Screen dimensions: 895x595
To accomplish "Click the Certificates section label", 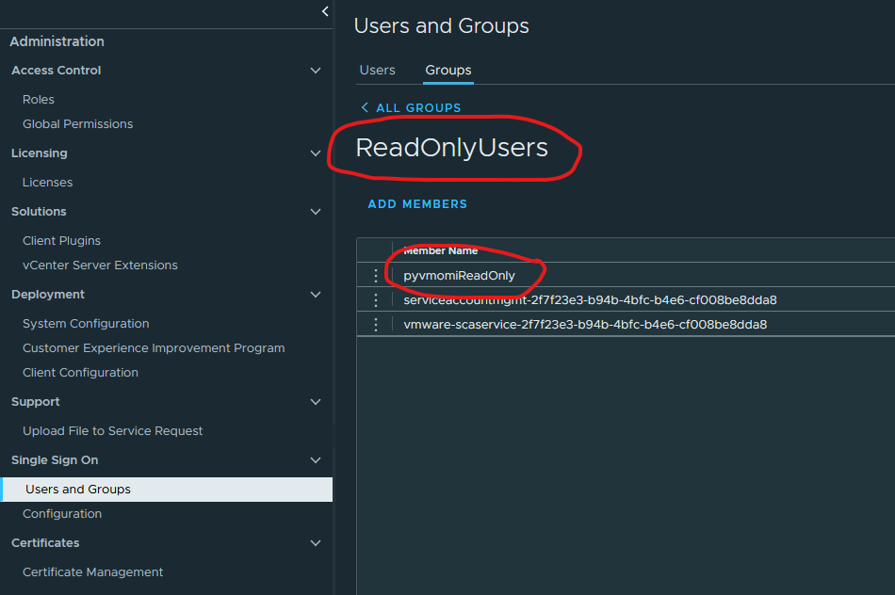I will 45,543.
